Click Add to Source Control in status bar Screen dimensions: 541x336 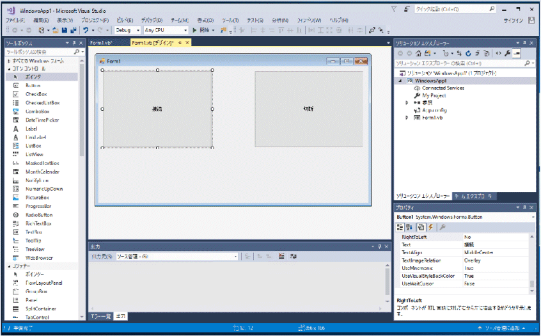pyautogui.click(x=502, y=328)
